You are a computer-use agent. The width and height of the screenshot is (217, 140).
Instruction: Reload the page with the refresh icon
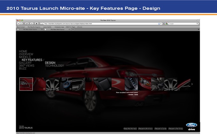coord(27,24)
